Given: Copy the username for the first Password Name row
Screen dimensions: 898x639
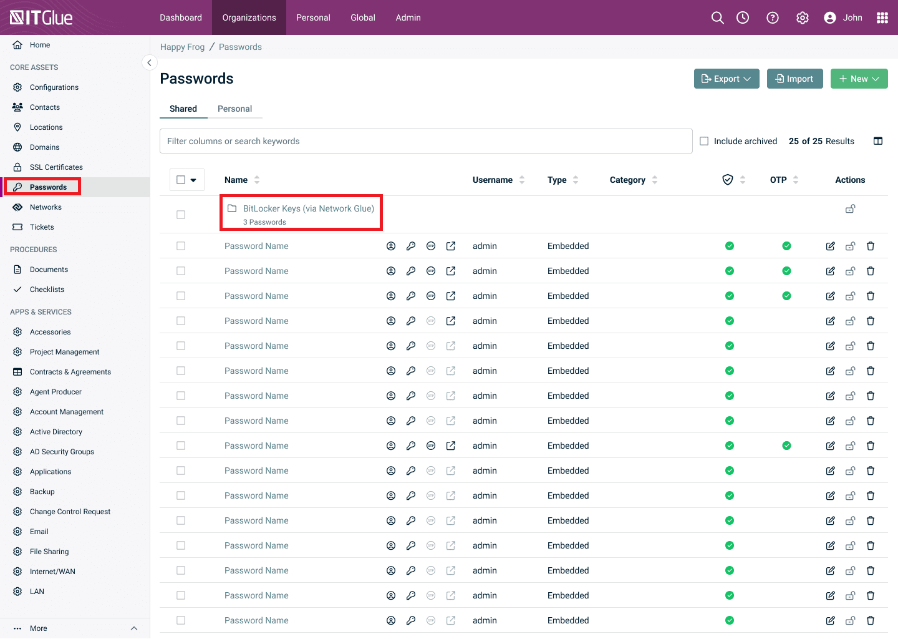Looking at the screenshot, I should (x=391, y=246).
